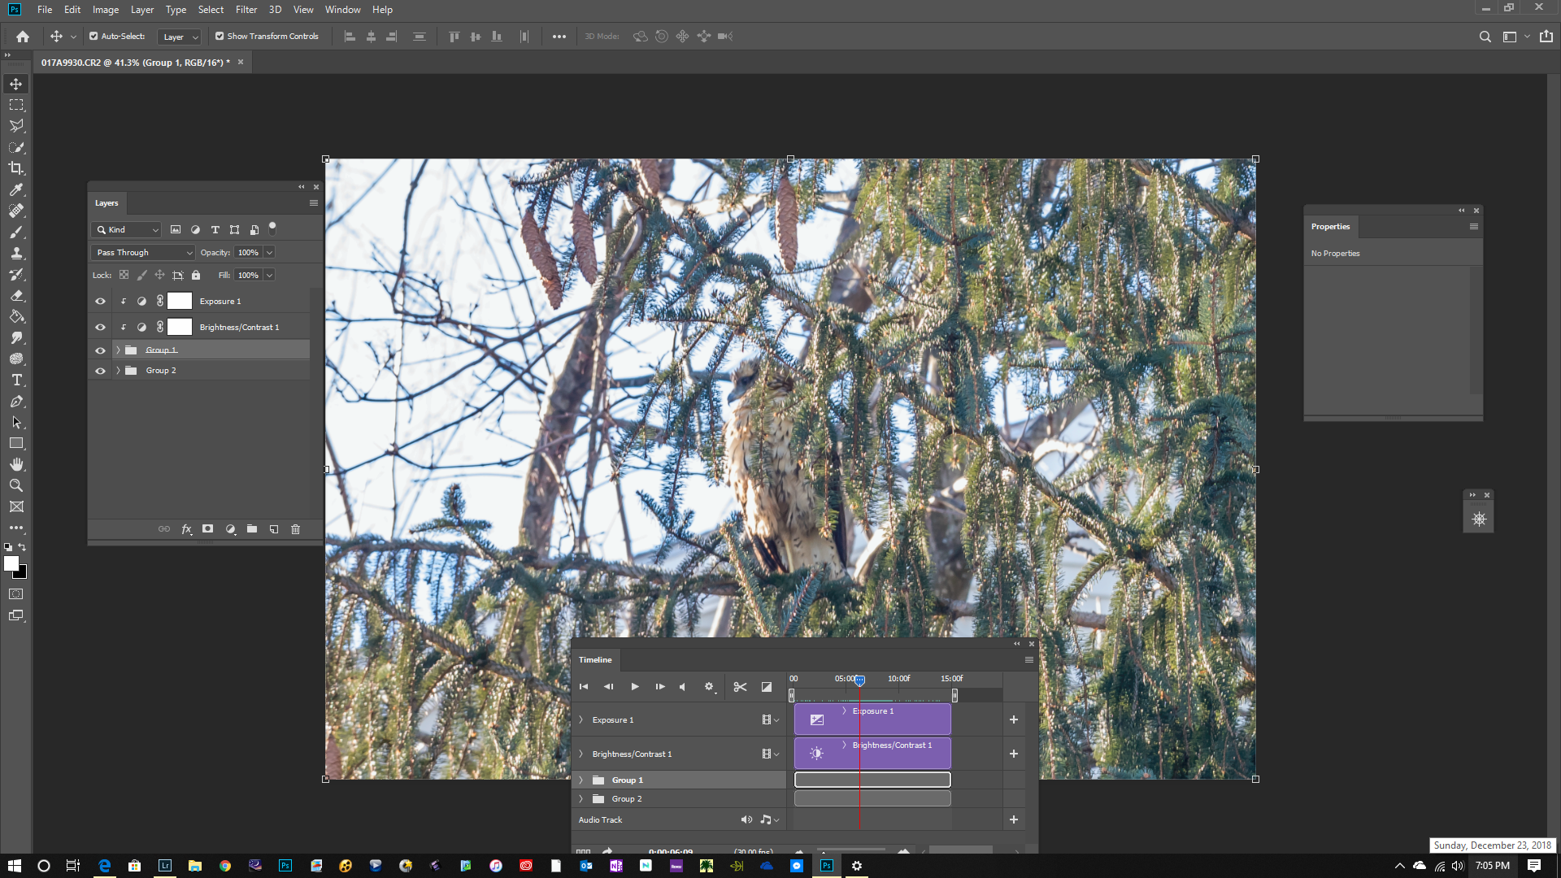The width and height of the screenshot is (1561, 878).
Task: Open the Auto-Select Layer dropdown
Action: (x=180, y=37)
